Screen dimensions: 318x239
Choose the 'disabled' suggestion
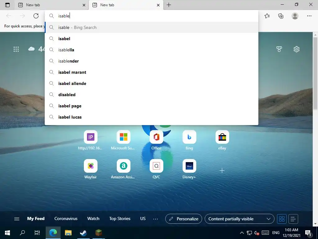152,95
